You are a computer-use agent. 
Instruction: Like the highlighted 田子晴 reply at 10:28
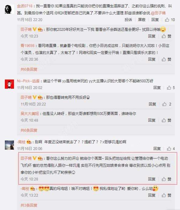point(166,179)
